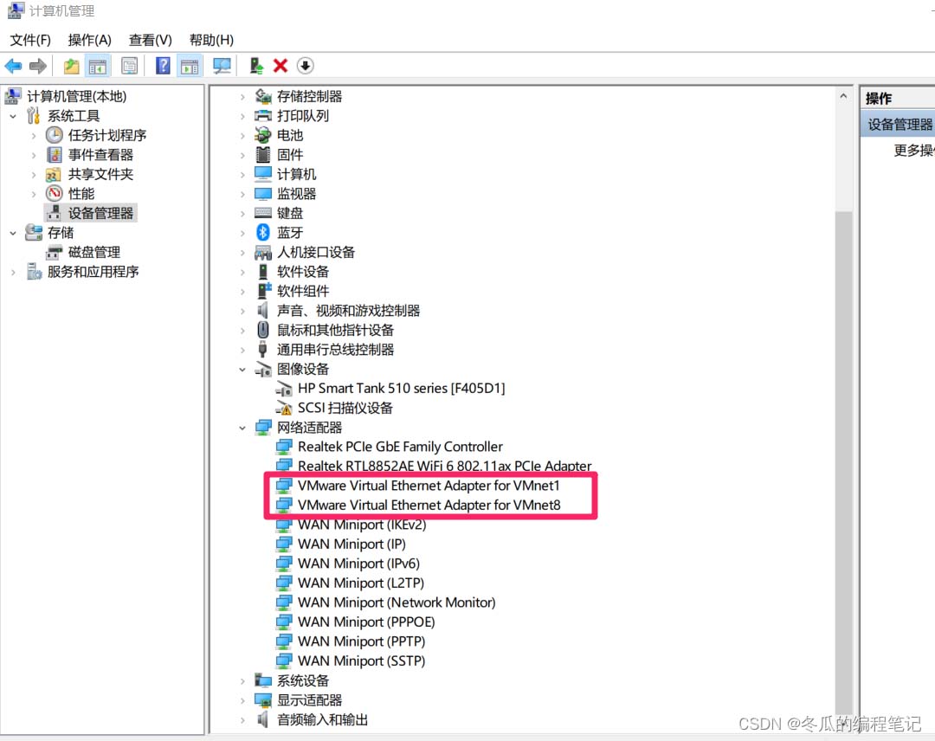Screen dimensions: 935x741
Task: Expand the 通用串行总线控制器 category
Action: (x=242, y=350)
